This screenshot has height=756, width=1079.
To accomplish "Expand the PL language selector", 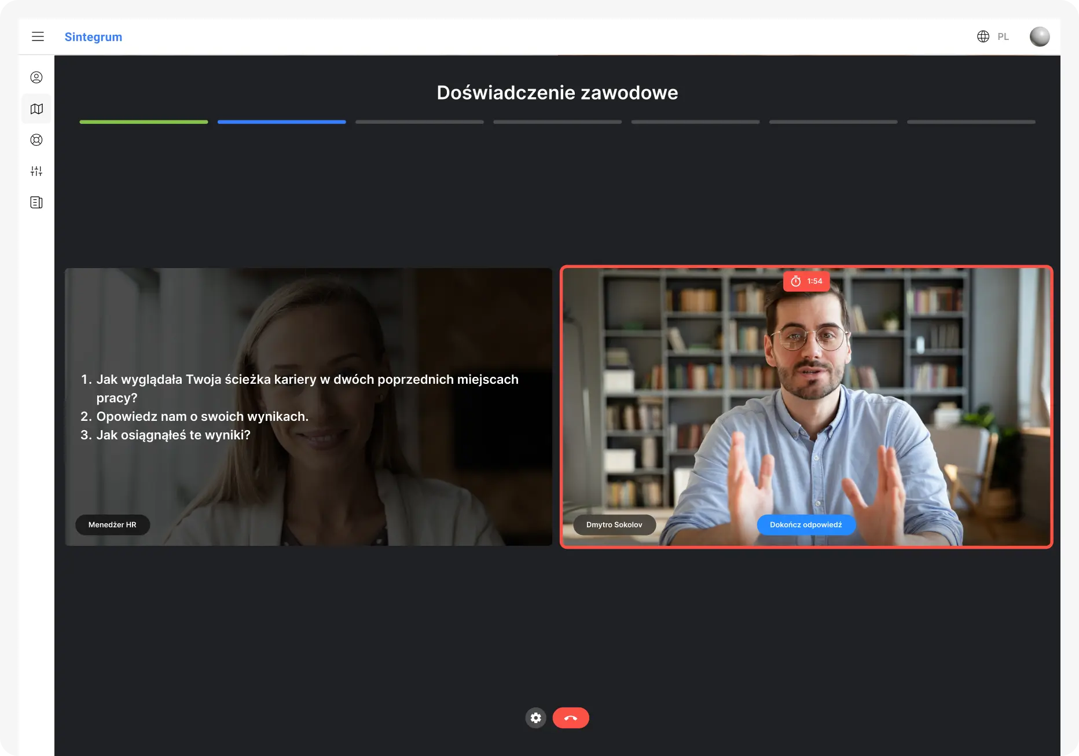I will [x=1003, y=36].
